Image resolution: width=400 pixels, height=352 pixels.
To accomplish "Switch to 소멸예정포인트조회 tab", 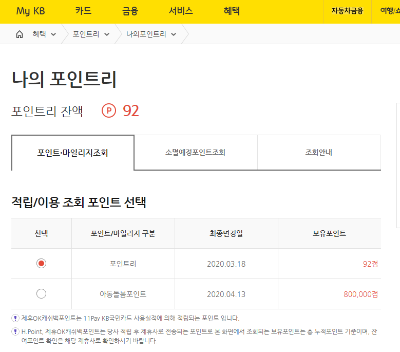I will pyautogui.click(x=196, y=153).
